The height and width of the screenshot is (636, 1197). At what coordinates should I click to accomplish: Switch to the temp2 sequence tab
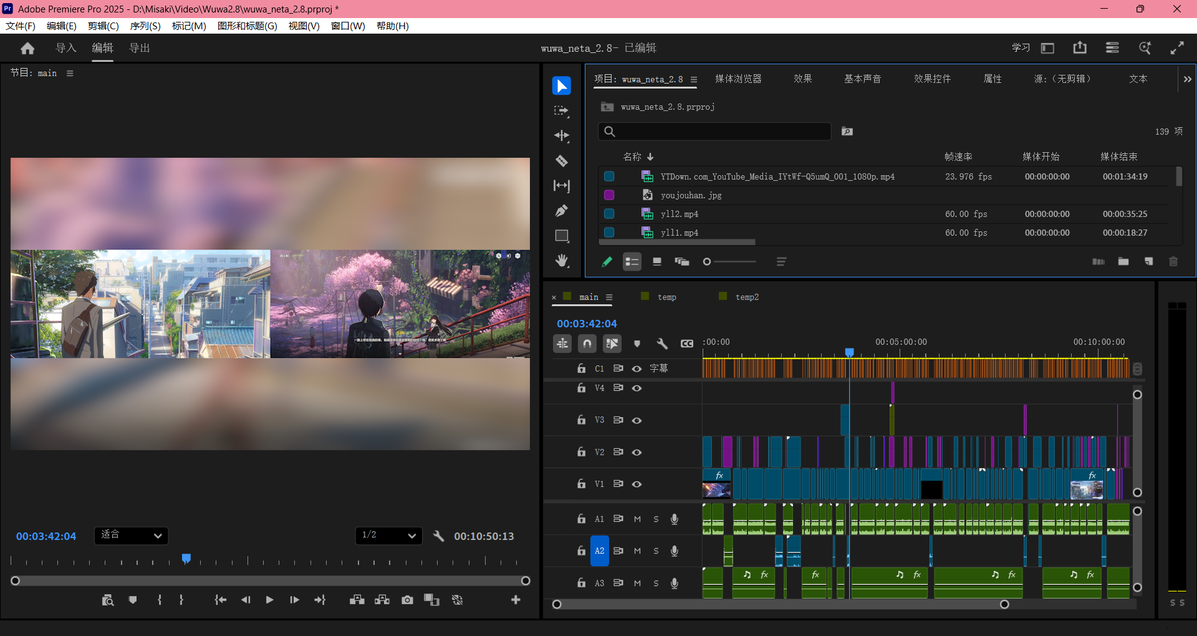point(746,297)
